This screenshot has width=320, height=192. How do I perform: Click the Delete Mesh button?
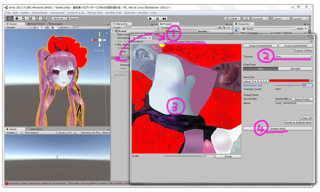click(278, 129)
